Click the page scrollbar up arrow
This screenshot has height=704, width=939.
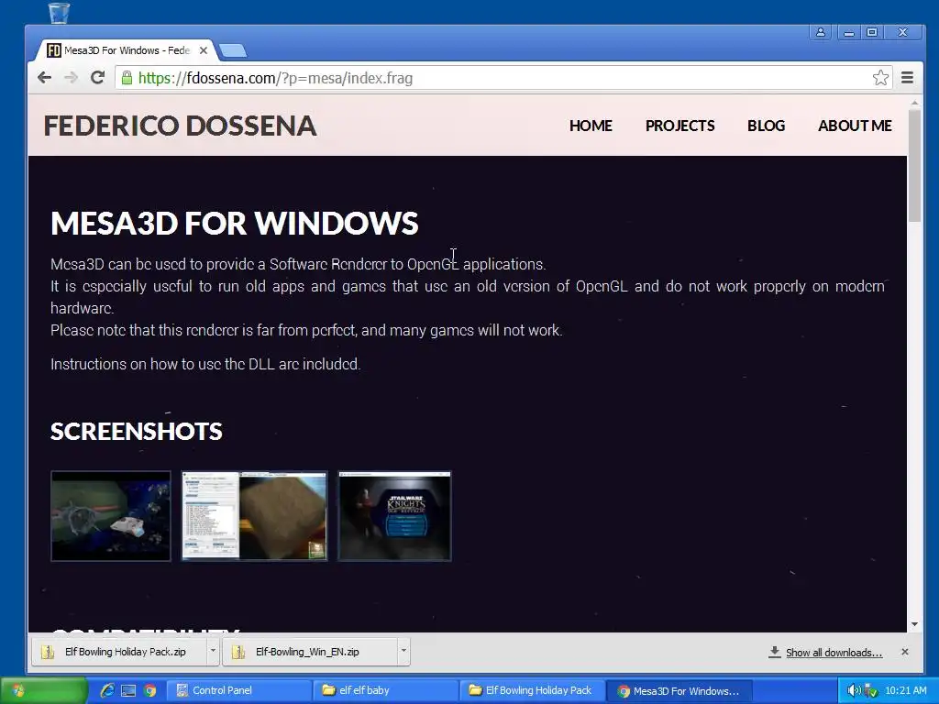coord(914,103)
